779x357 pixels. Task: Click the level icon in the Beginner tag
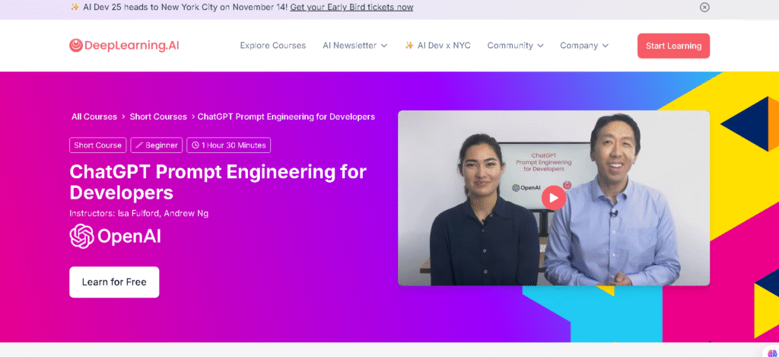click(x=139, y=145)
